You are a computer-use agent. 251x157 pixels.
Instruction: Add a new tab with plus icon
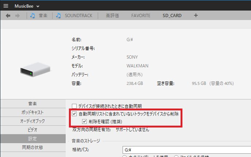coord(196,16)
